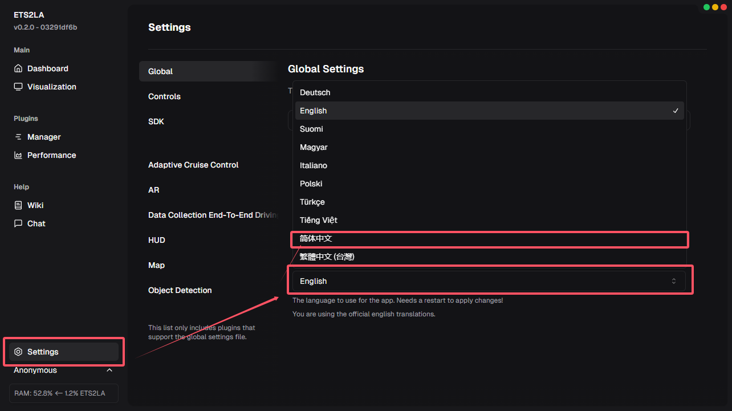Click the checkmark next to English
The width and height of the screenshot is (732, 411).
pos(676,111)
